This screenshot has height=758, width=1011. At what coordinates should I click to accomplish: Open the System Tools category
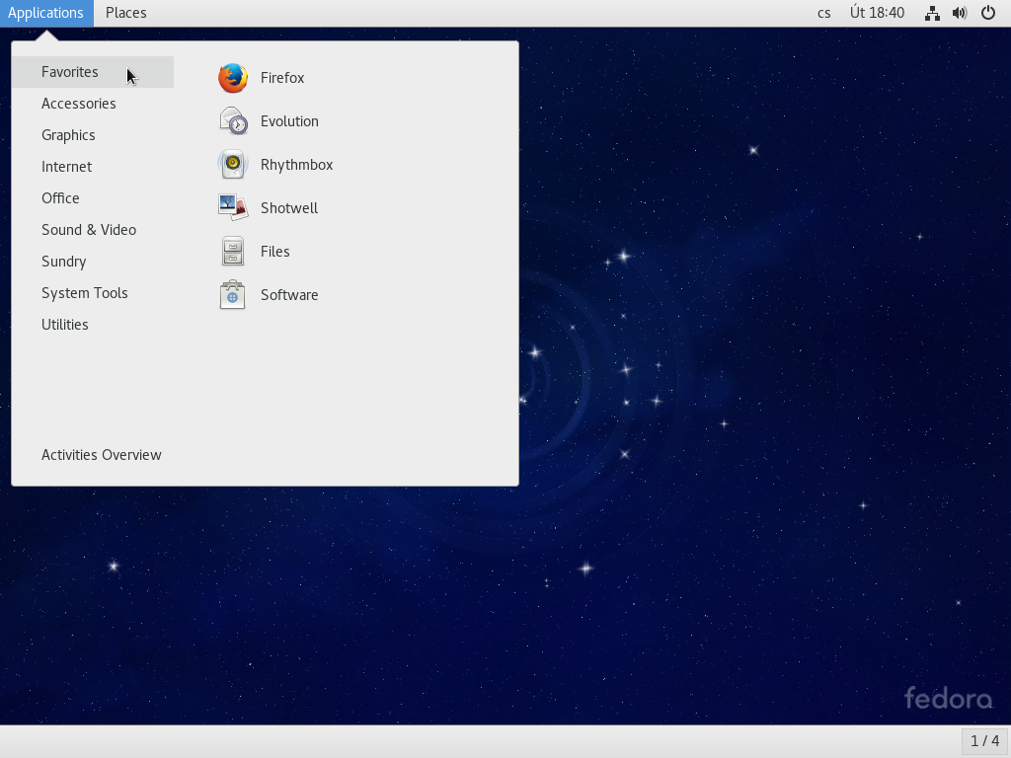pos(85,293)
